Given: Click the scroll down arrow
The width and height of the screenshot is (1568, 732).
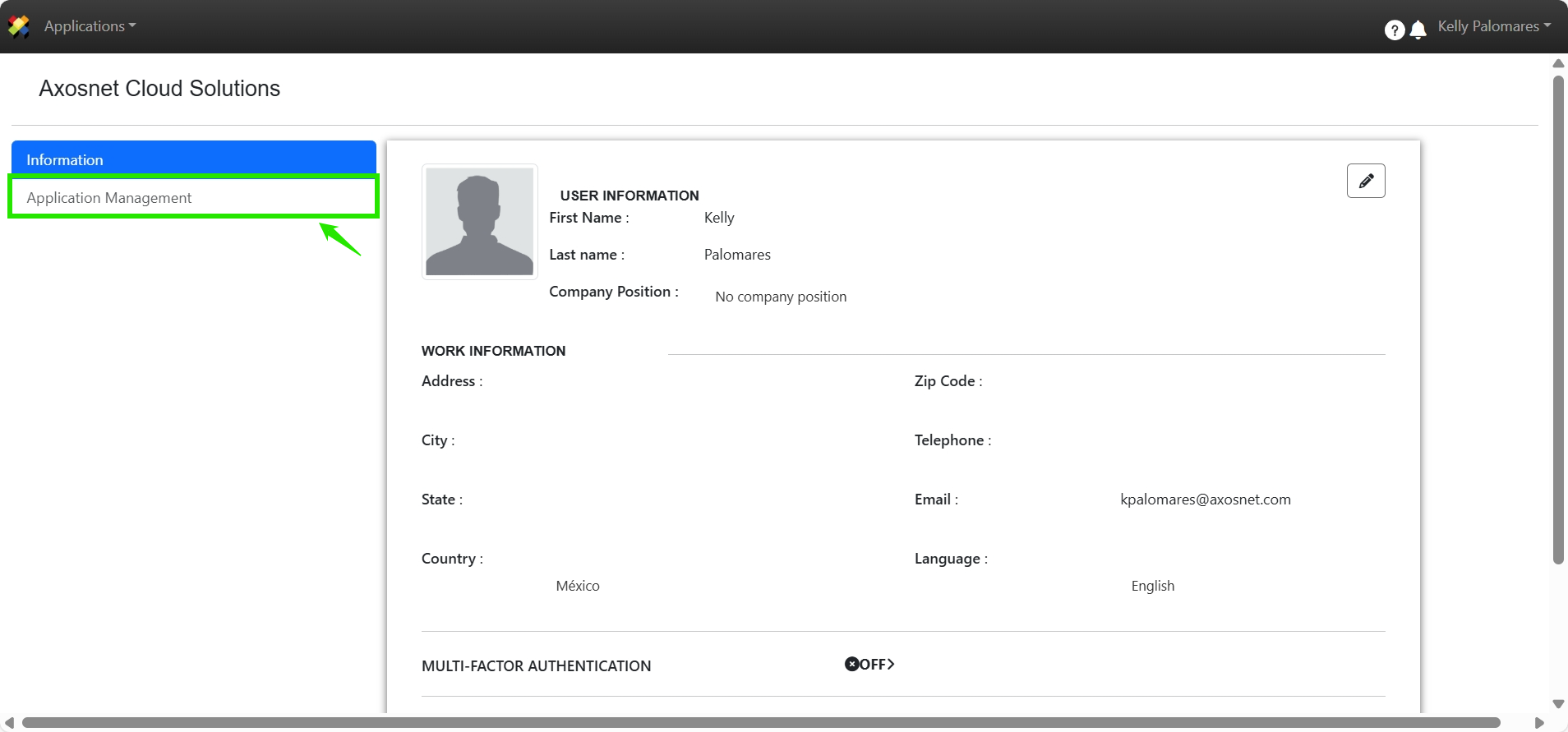Looking at the screenshot, I should (1557, 704).
